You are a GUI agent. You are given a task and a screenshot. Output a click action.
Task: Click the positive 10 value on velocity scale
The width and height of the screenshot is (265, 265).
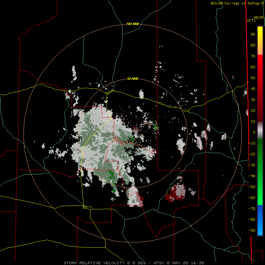pyautogui.click(x=253, y=122)
